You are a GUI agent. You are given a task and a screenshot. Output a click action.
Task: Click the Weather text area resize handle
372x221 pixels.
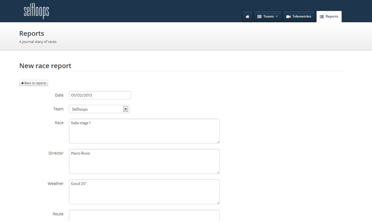click(218, 202)
